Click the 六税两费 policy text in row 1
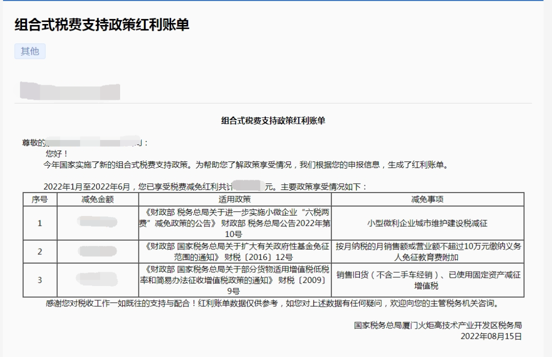 235,223
